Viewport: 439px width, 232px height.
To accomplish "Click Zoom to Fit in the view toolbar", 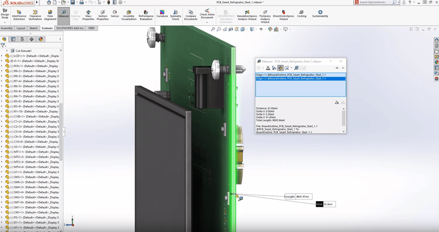I will click(x=213, y=29).
